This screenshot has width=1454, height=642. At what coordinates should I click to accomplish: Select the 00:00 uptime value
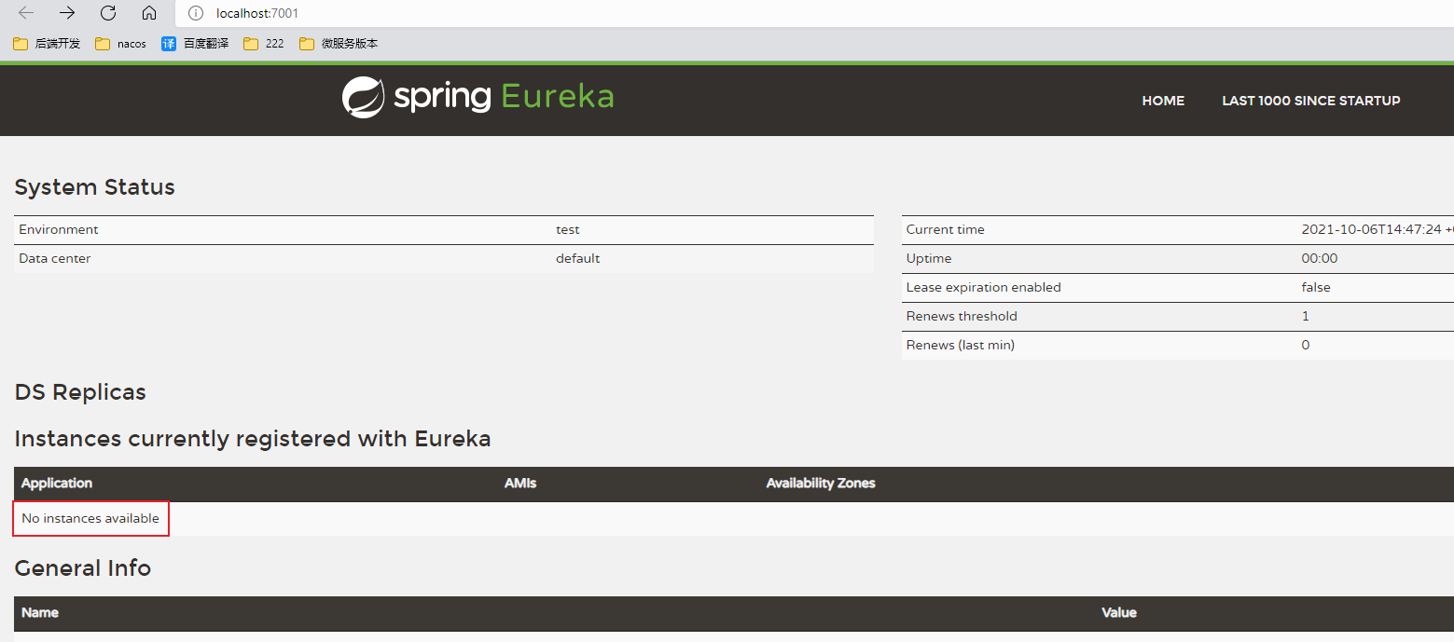[x=1320, y=258]
